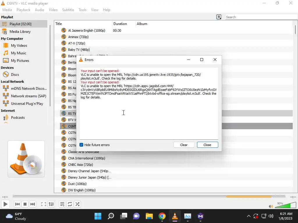298x223 pixels.
Task: Change playlist view mode icon near Search
Action: click(x=219, y=17)
